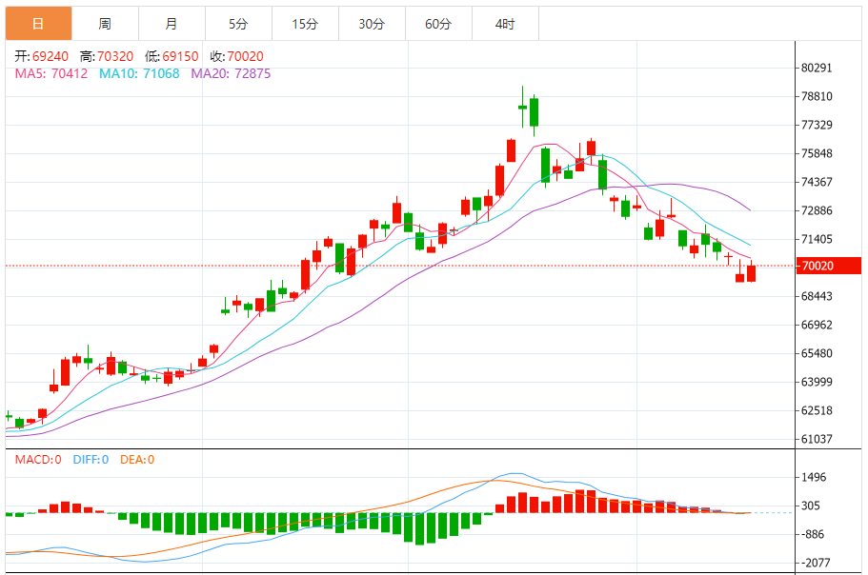Click the 66962 price axis label
Viewport: 868px width, 575px height.
(x=818, y=325)
